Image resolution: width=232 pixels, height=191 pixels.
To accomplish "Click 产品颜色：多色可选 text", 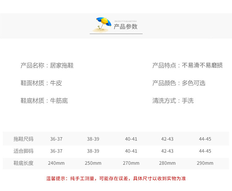I will pos(179,83).
